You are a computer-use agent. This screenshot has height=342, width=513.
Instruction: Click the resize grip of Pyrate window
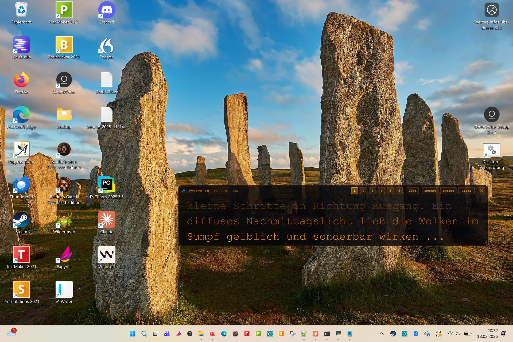485,243
